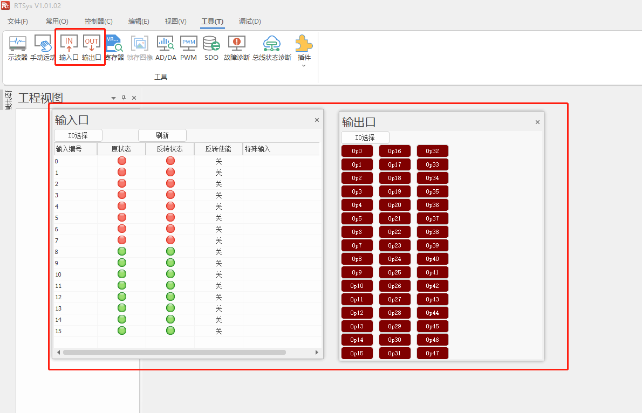Image resolution: width=642 pixels, height=413 pixels.
Task: Click the horizontal scrollbar thumb in 输入口
Action: (174, 353)
